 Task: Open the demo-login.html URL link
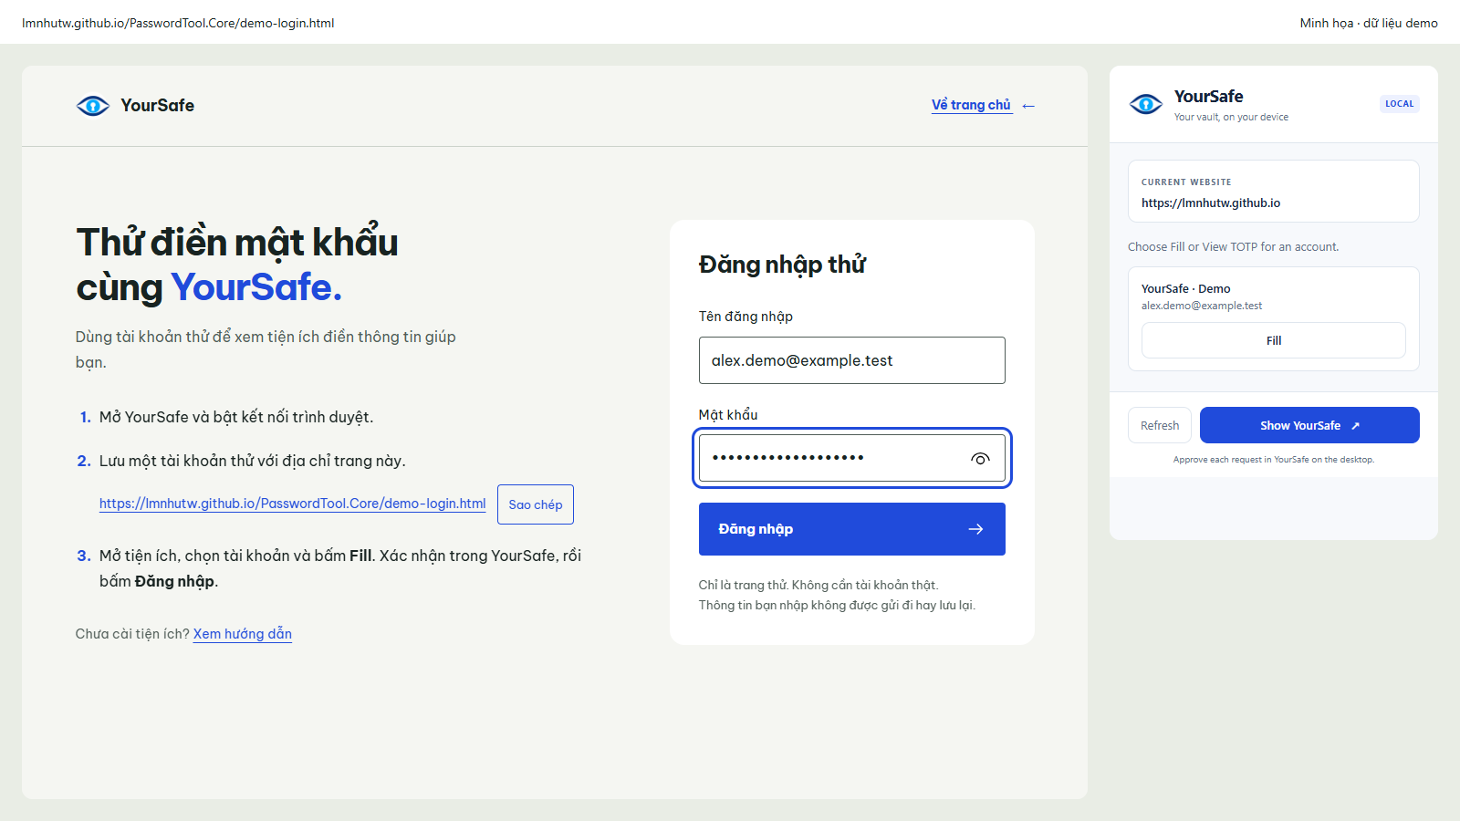click(x=292, y=504)
